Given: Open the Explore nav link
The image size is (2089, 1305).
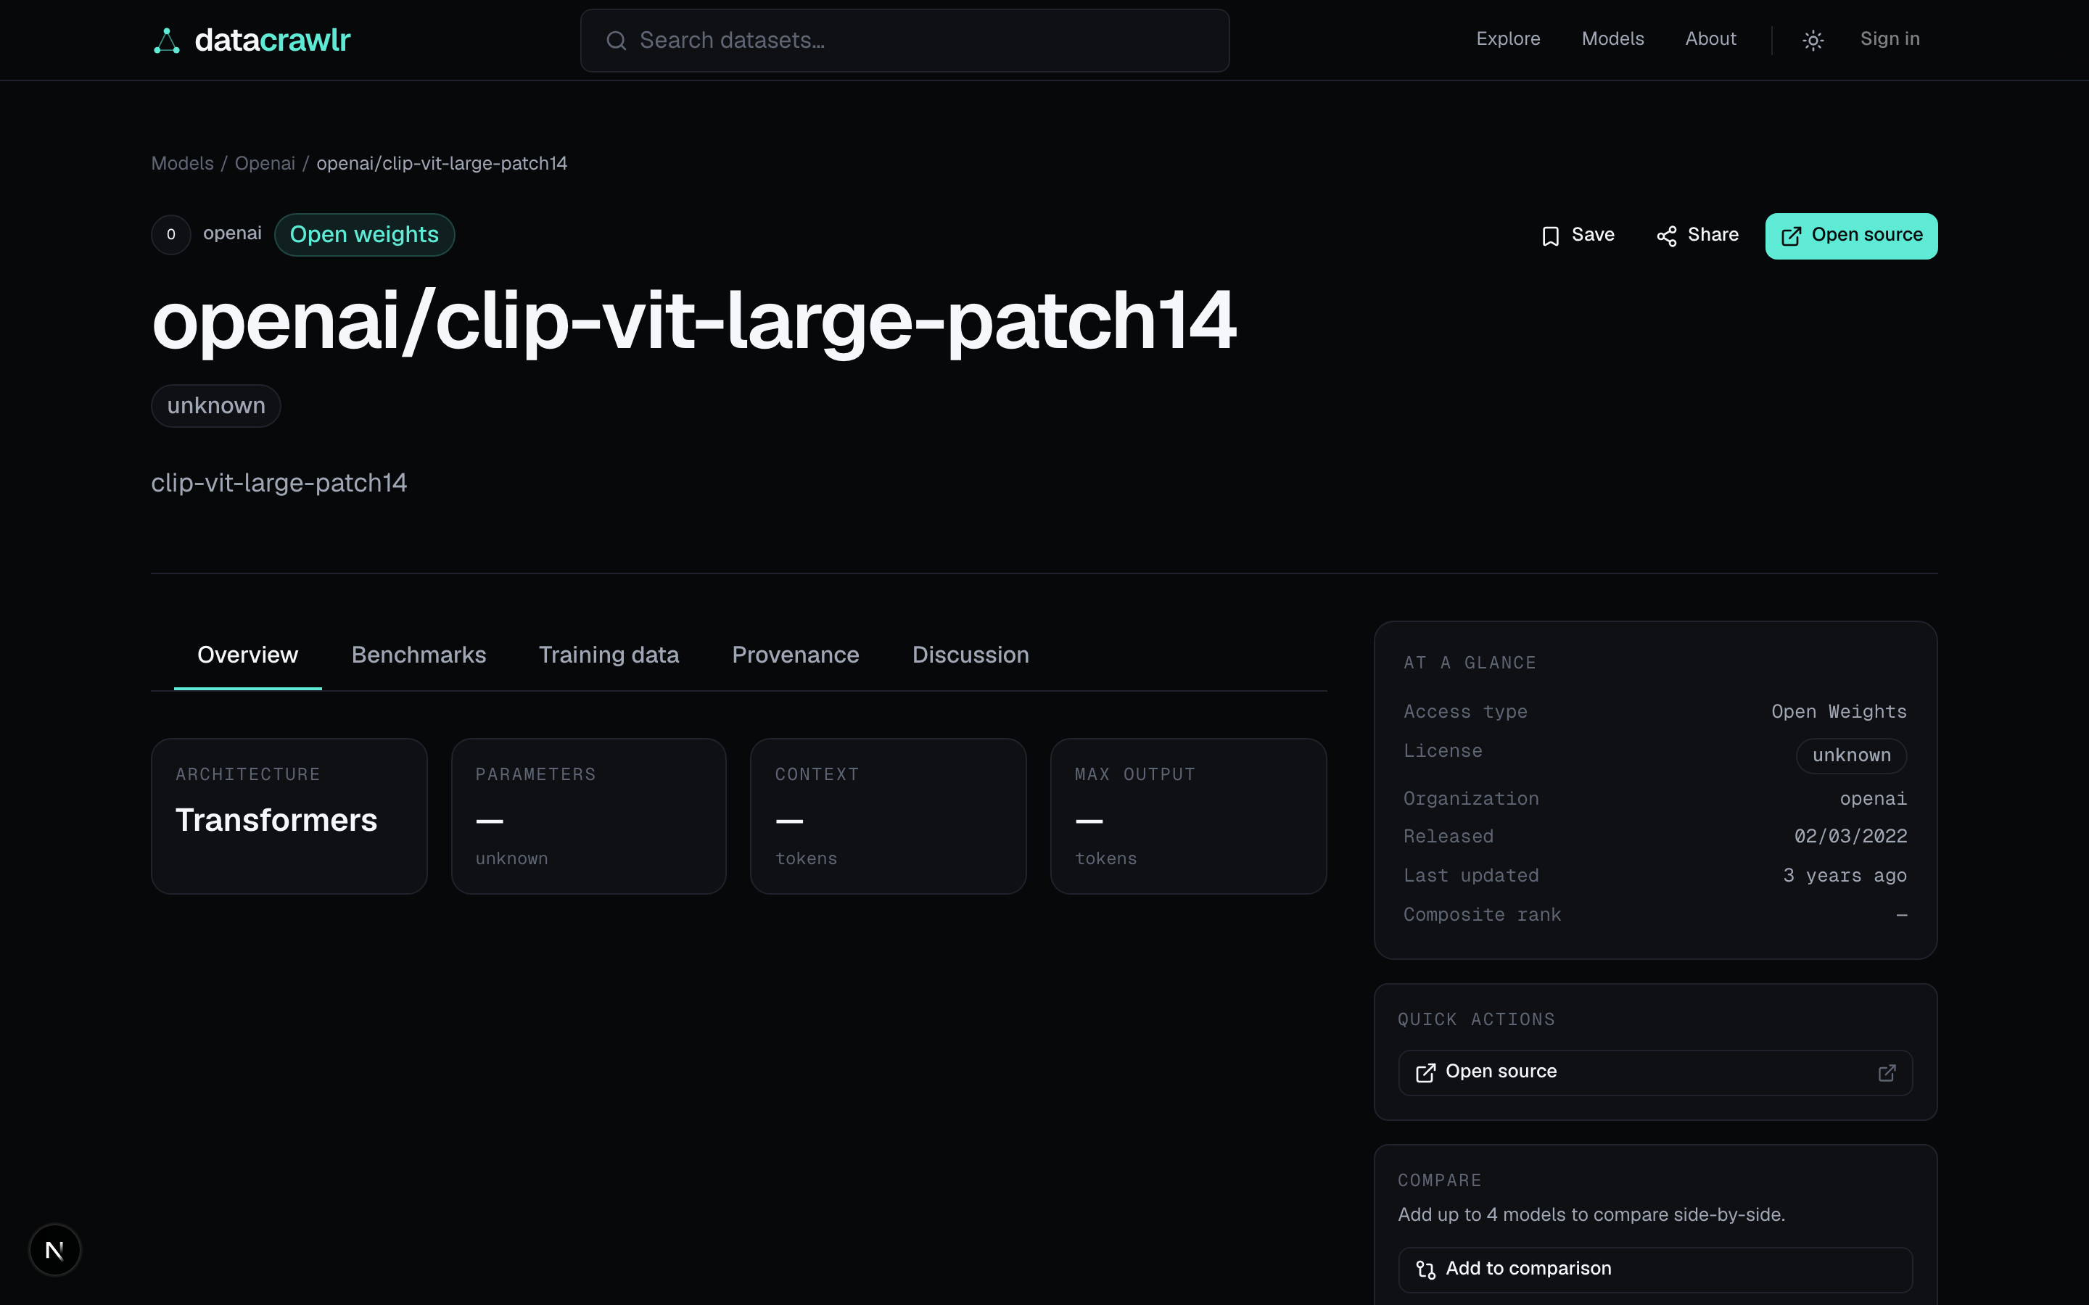Looking at the screenshot, I should [x=1507, y=39].
